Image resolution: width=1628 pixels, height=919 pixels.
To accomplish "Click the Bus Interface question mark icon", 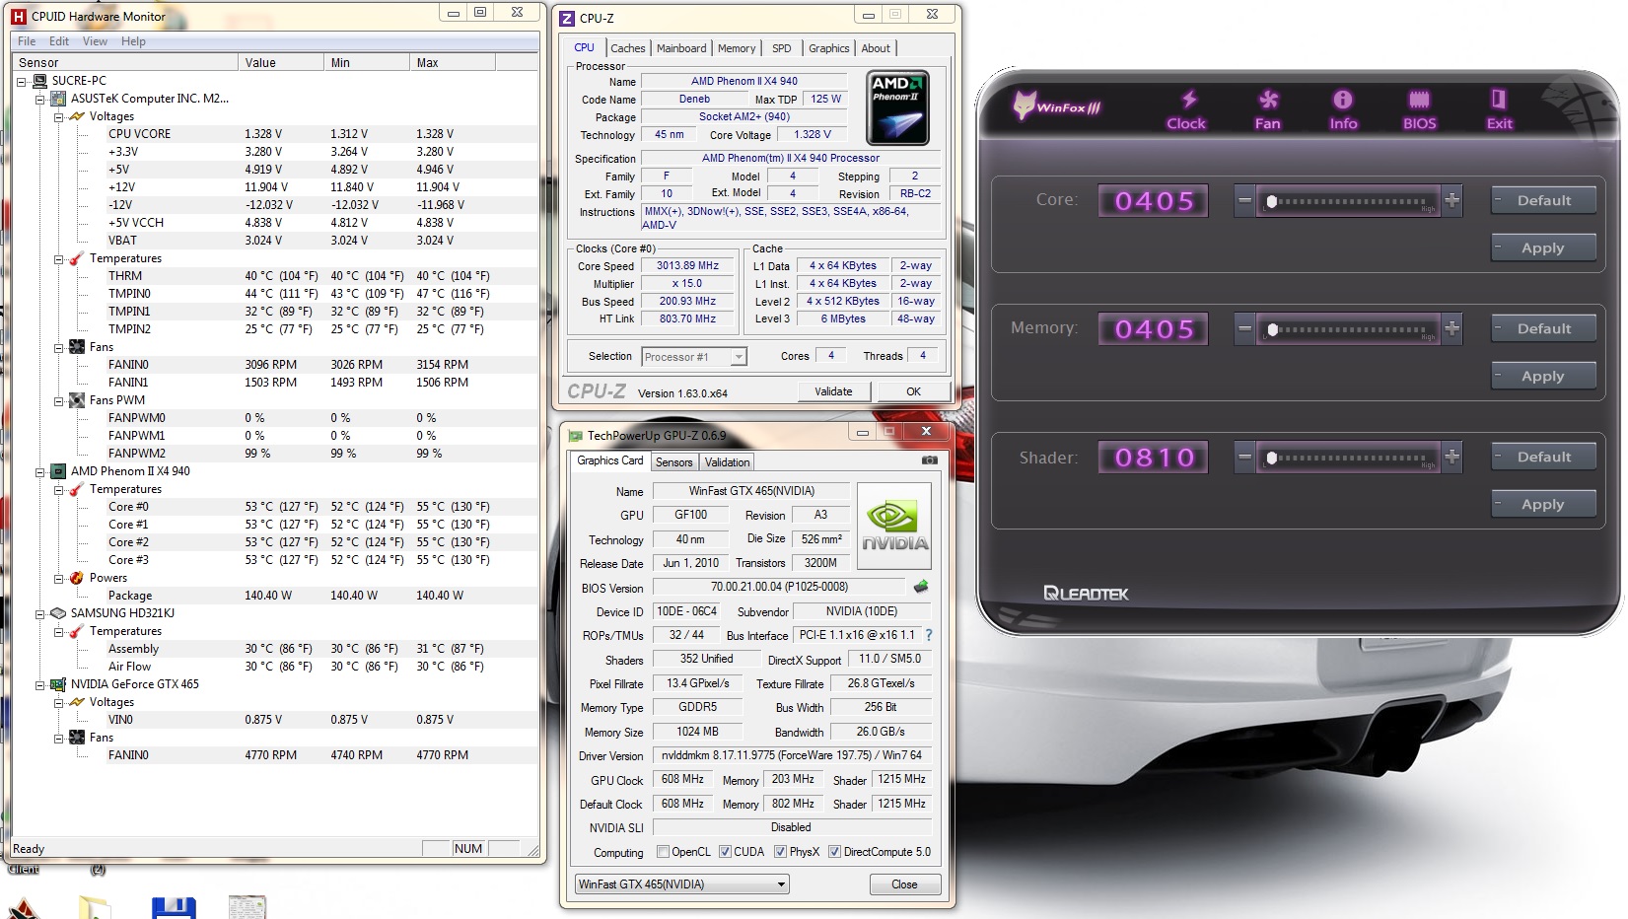I will (928, 635).
